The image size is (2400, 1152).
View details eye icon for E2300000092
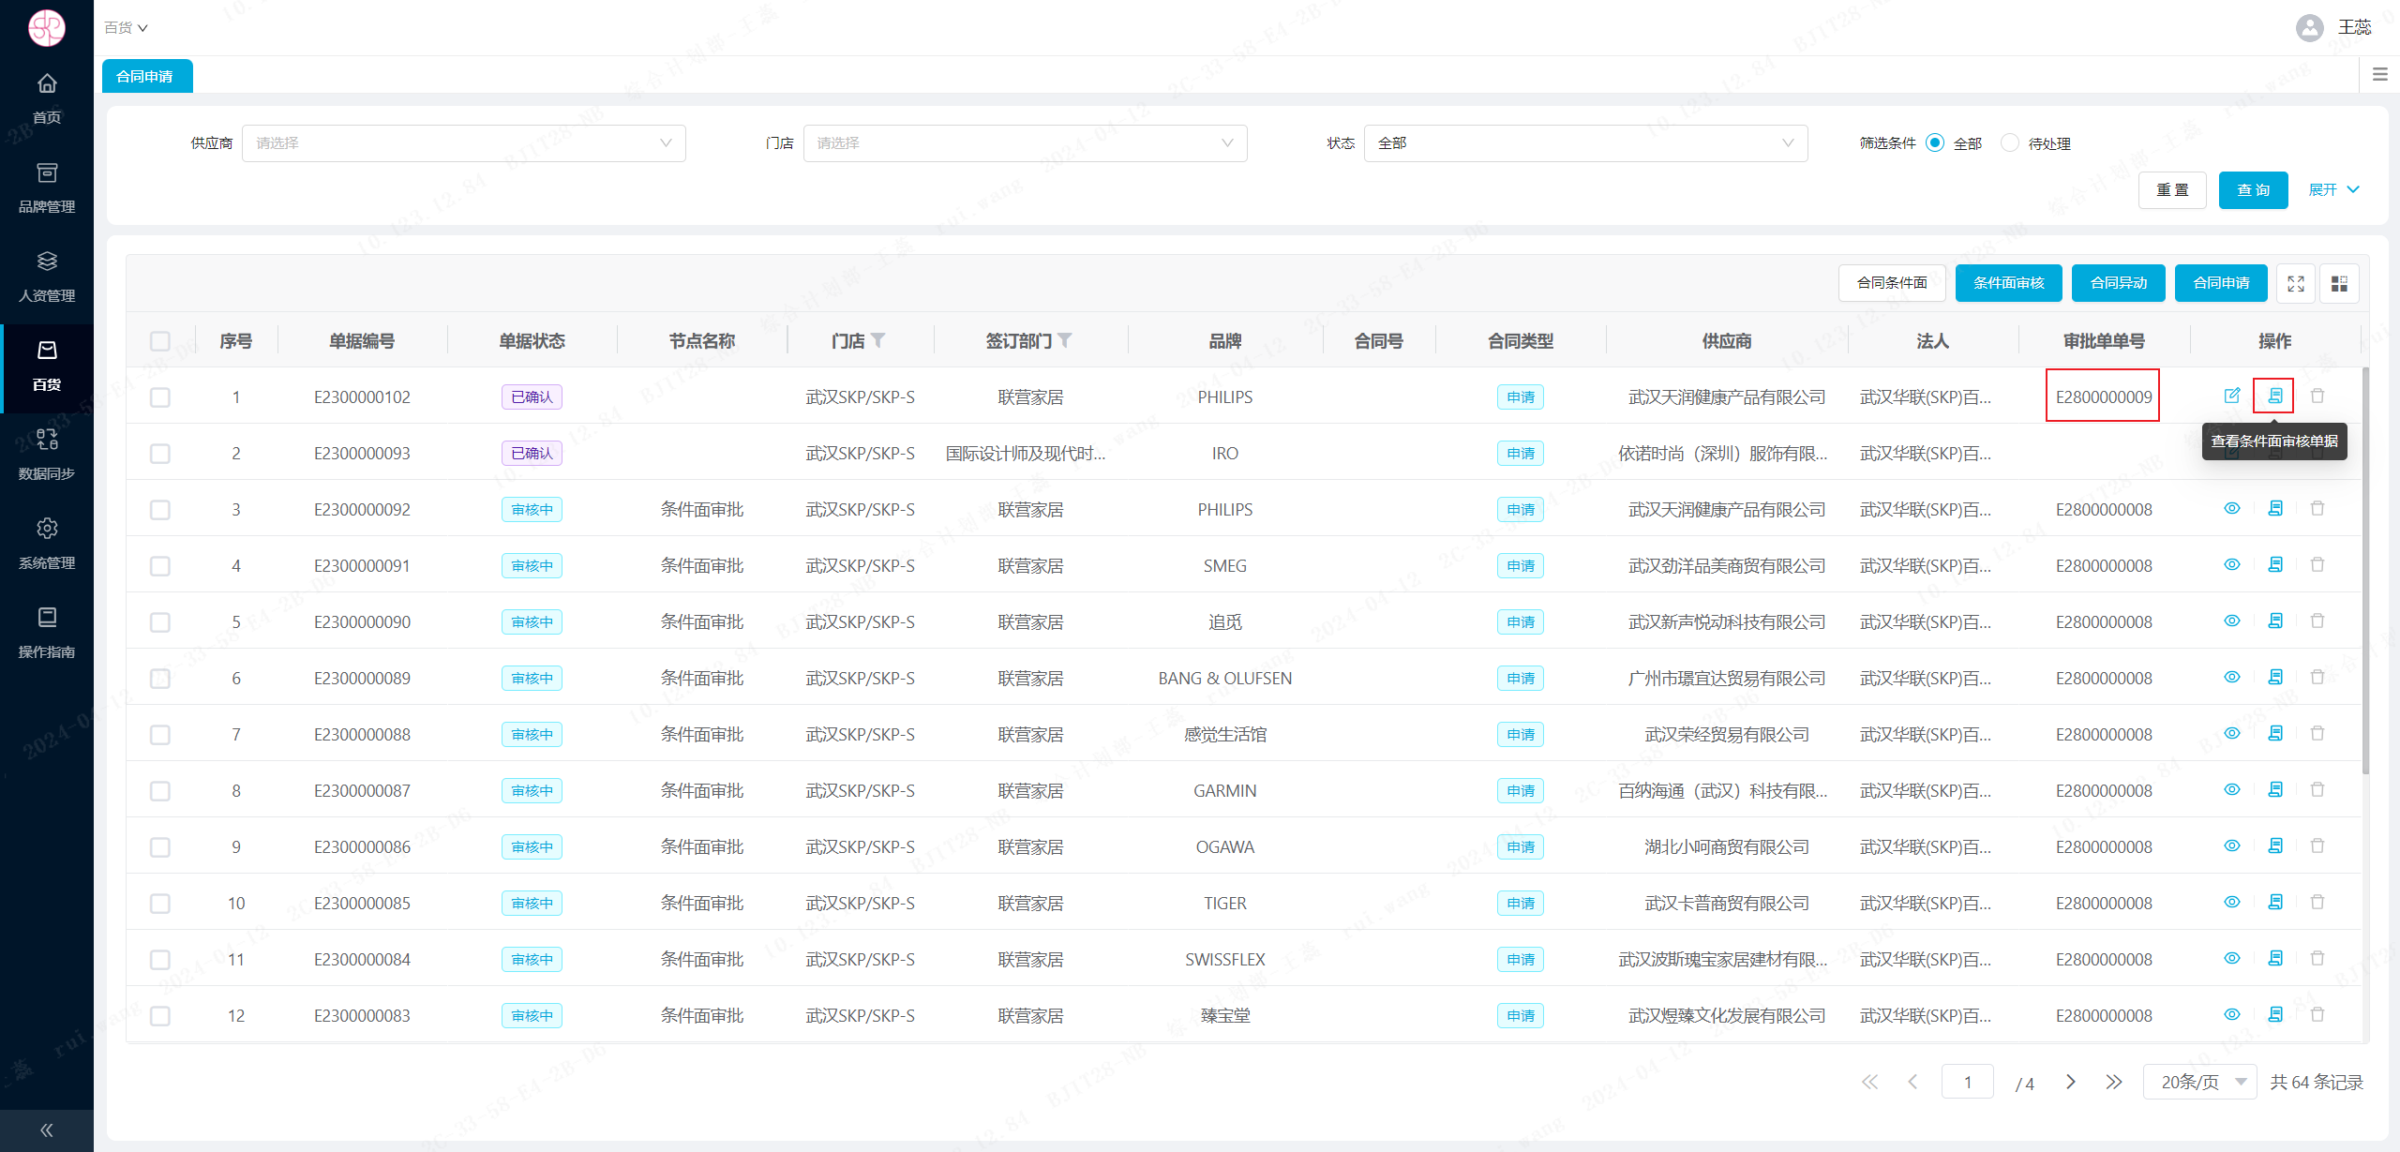coord(2232,508)
